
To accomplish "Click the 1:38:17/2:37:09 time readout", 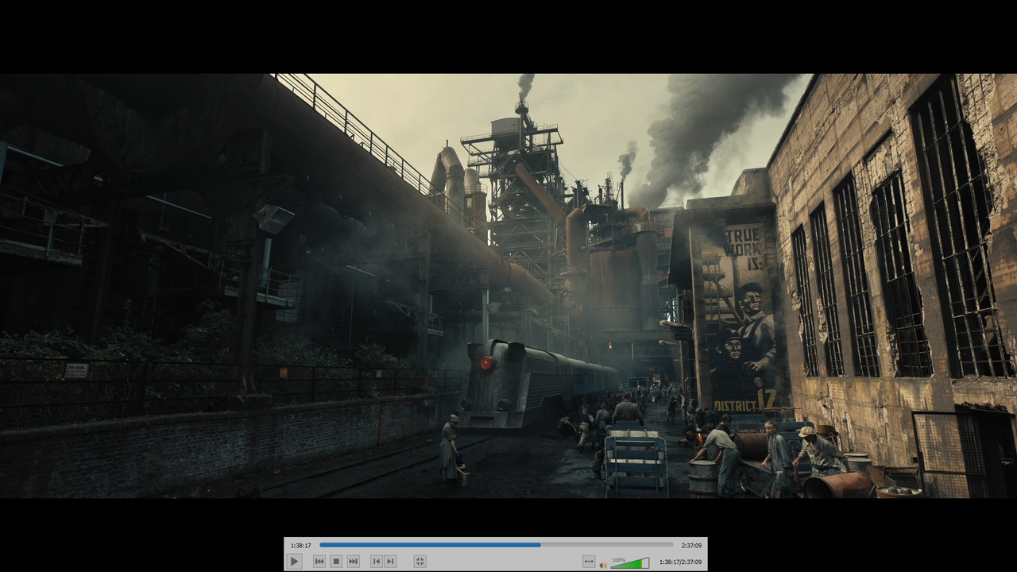I will click(x=680, y=562).
